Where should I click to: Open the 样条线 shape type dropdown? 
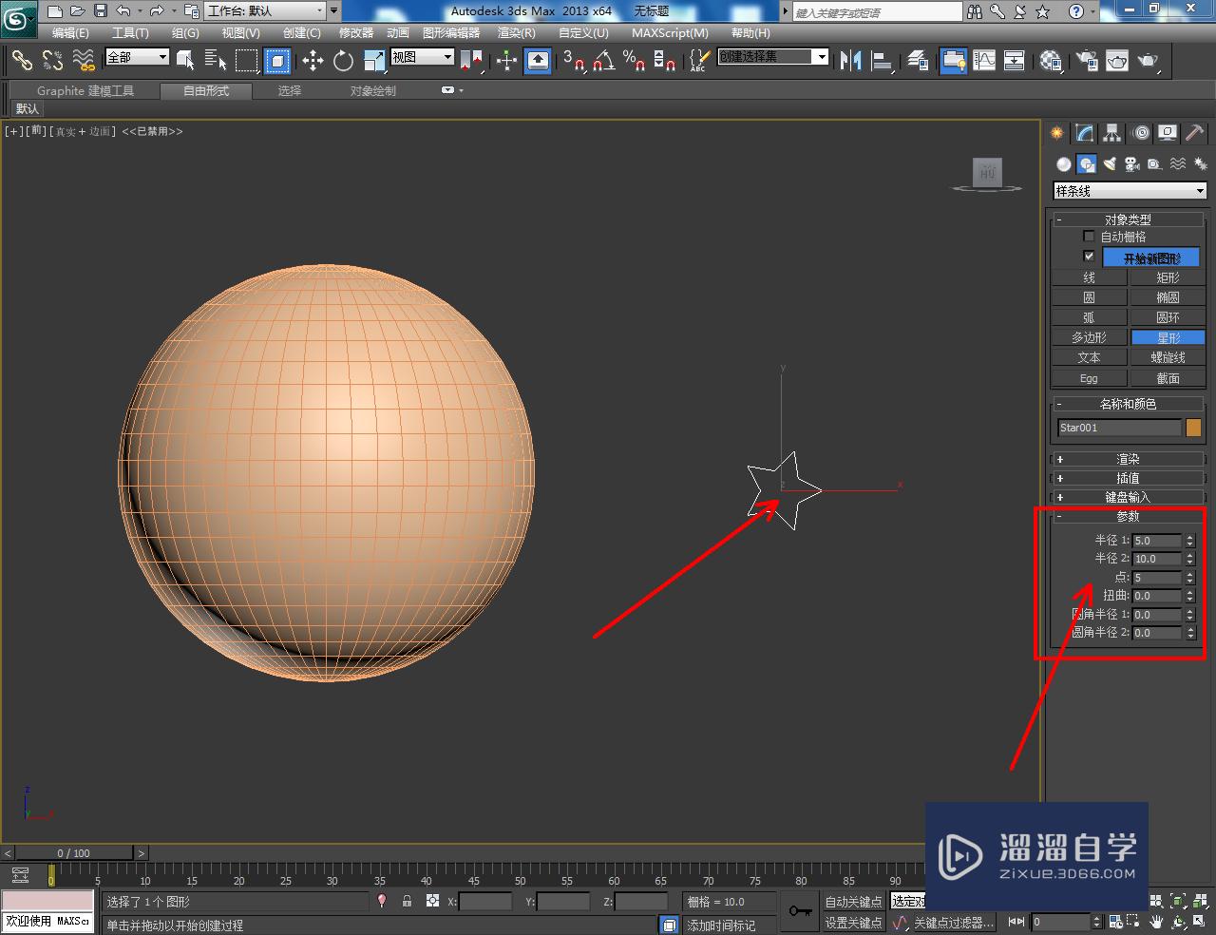1130,191
